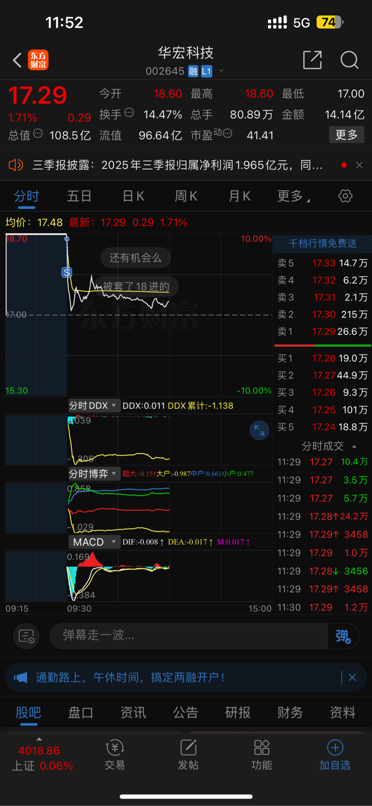Show info icon next to 总值

pyautogui.click(x=38, y=133)
